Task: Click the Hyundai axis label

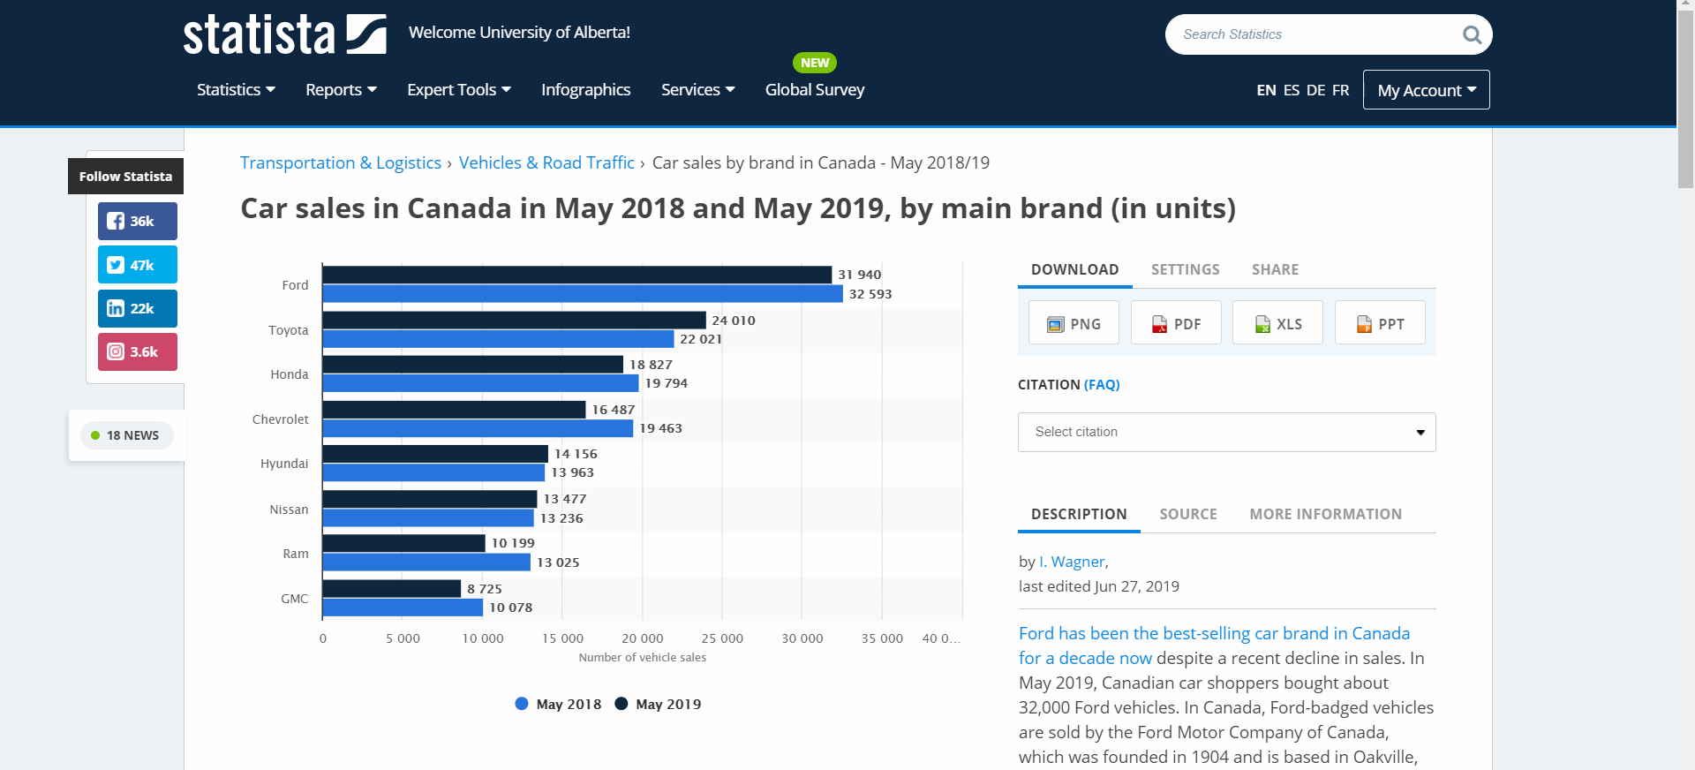Action: pos(284,464)
